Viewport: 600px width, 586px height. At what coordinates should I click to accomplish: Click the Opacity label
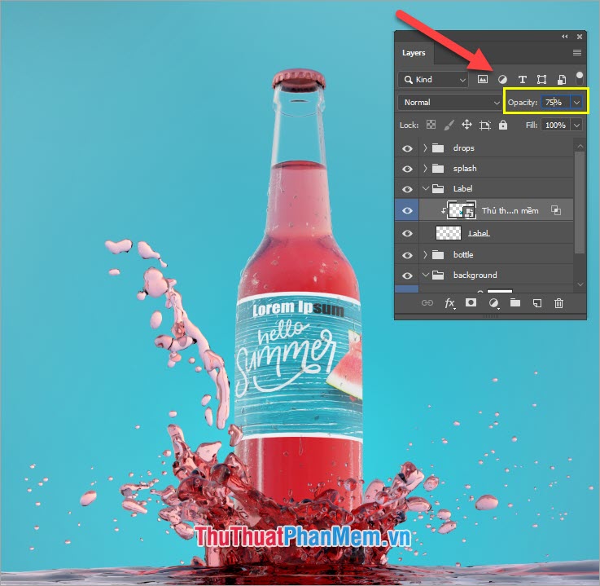click(x=523, y=103)
